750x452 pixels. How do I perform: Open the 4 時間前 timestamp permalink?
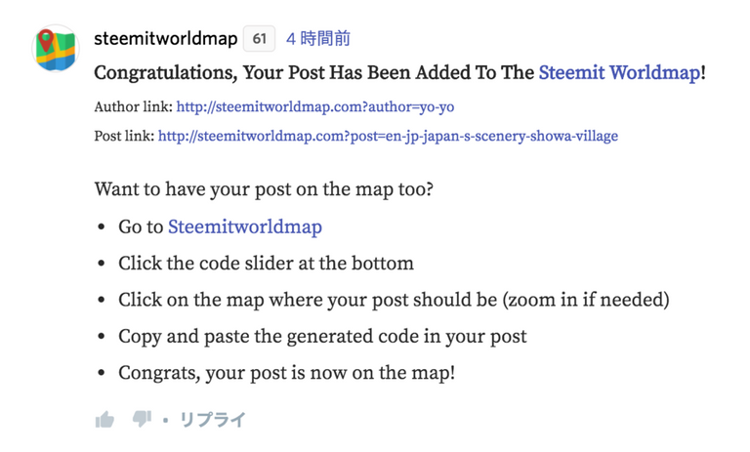point(317,39)
